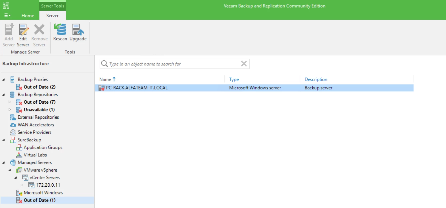Click the Backup Repositories node icon

pos(12,95)
